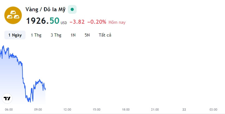
Task: Select the Tất cả range tab
Action: [x=105, y=35]
